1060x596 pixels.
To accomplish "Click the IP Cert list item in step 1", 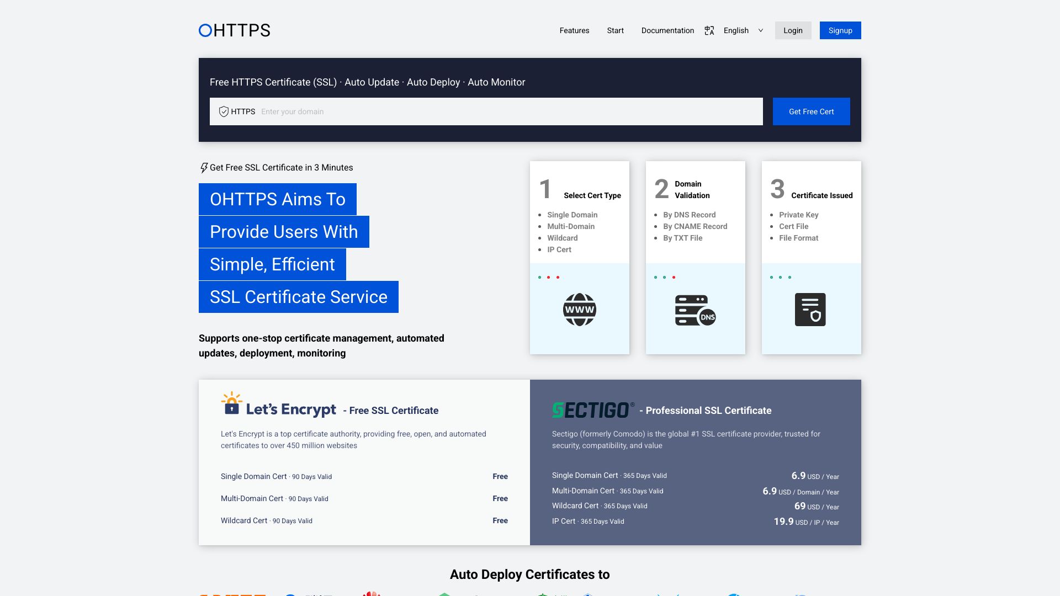I will [x=559, y=249].
